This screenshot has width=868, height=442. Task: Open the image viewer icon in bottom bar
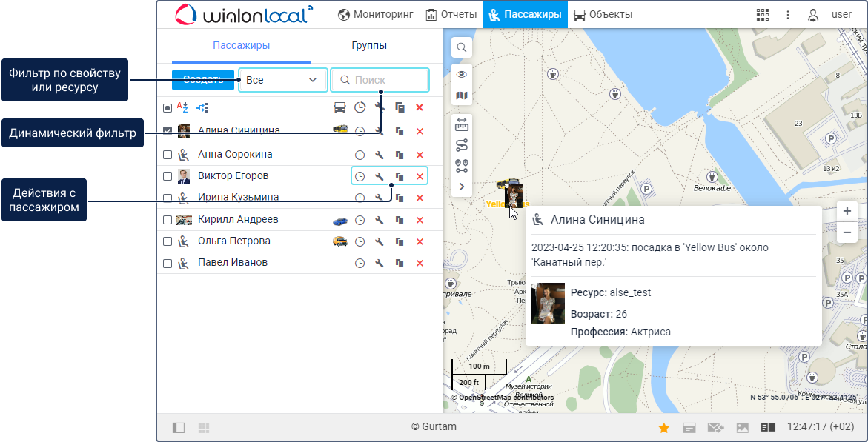coord(742,428)
